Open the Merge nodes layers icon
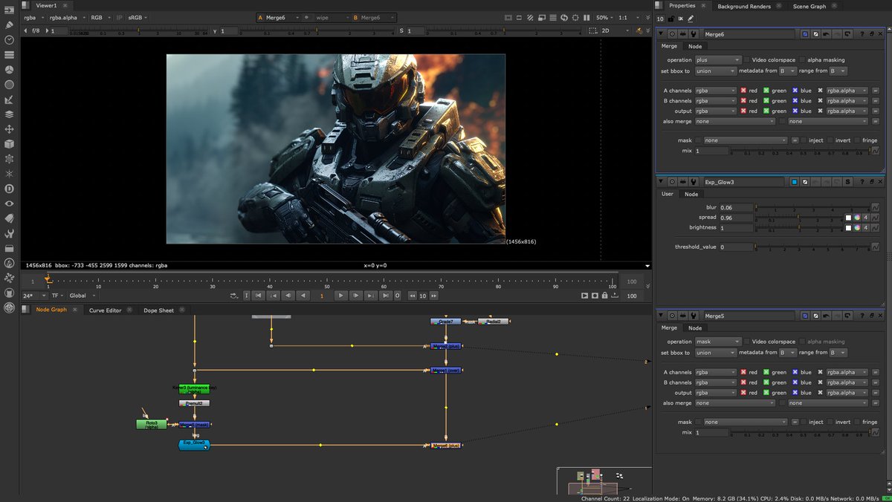This screenshot has height=502, width=892. [x=10, y=114]
